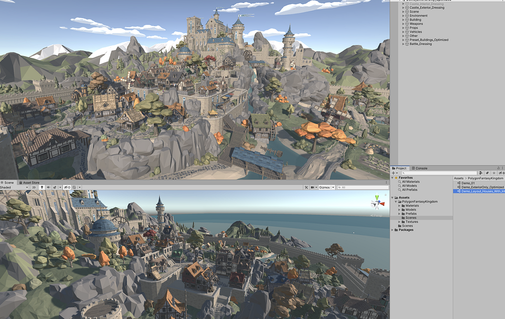Toggle hidden objects visibility counter in Scene toolbar
The height and width of the screenshot is (319, 505).
point(67,187)
